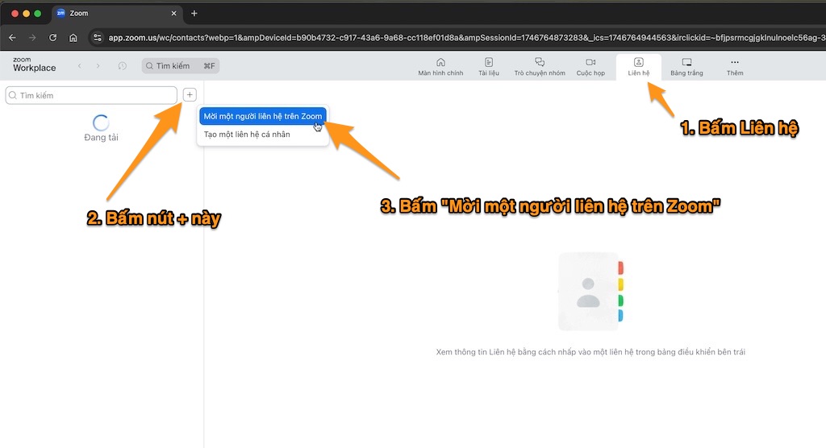Choose "Mời một người liên hệ trên Zoom"
Viewport: 826px width, 448px height.
point(263,116)
